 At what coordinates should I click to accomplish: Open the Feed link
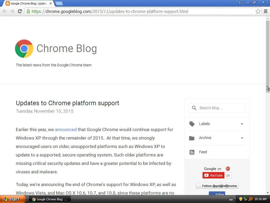point(203,152)
